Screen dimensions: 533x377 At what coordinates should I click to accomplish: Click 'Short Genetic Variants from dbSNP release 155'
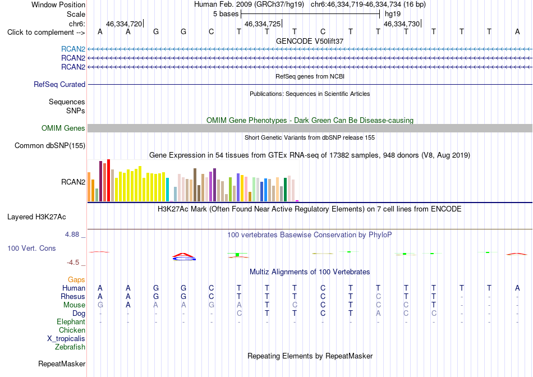click(310, 137)
